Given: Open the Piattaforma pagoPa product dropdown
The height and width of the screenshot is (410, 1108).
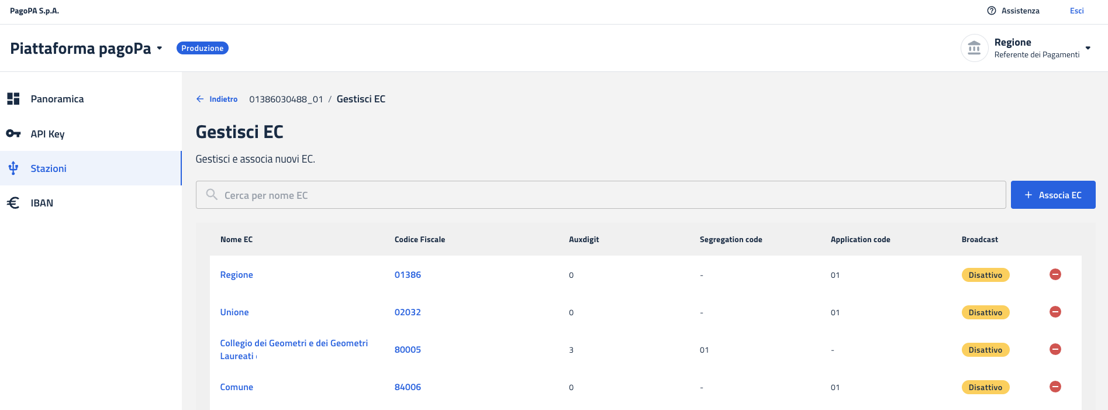Looking at the screenshot, I should pyautogui.click(x=159, y=48).
